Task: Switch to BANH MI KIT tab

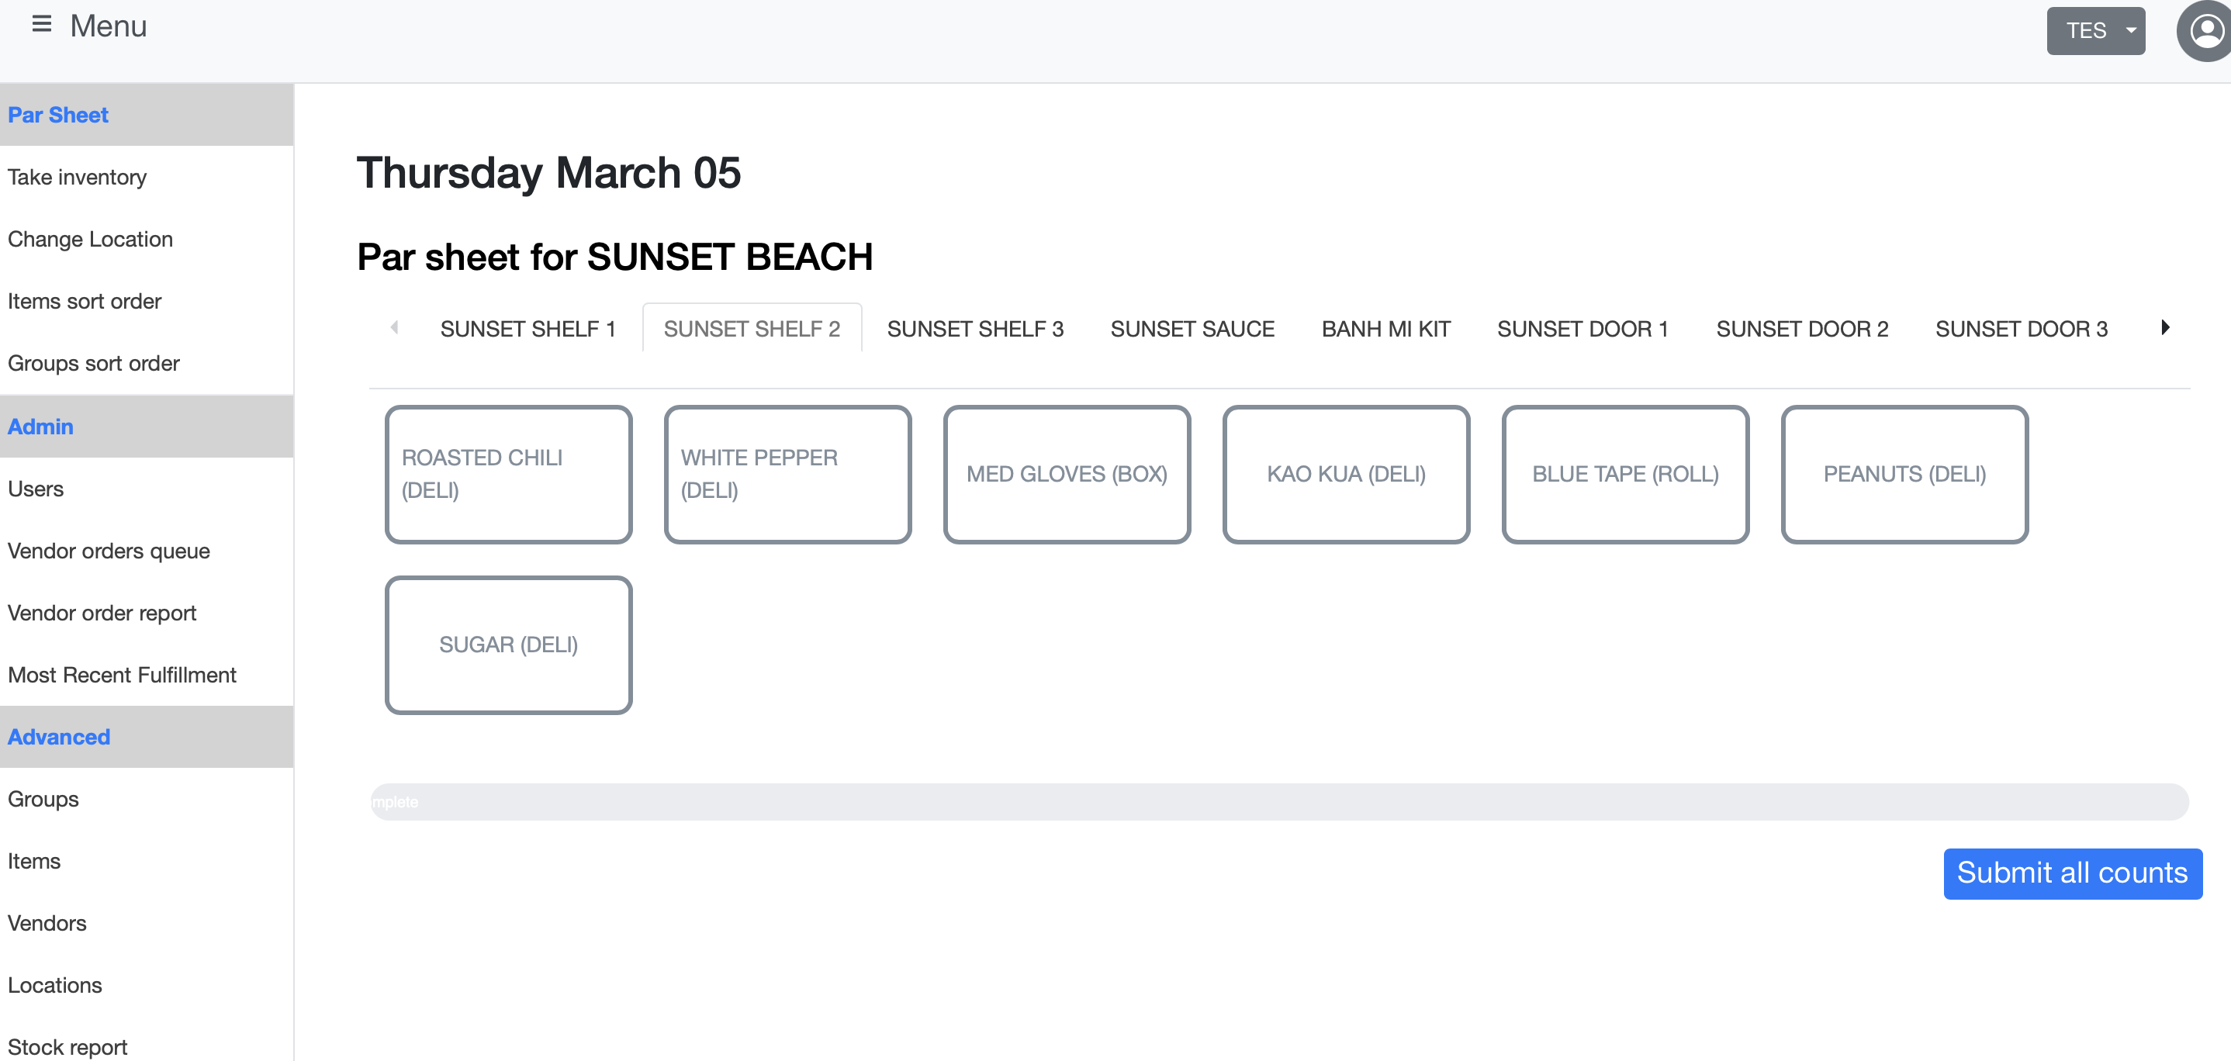Action: pos(1385,329)
